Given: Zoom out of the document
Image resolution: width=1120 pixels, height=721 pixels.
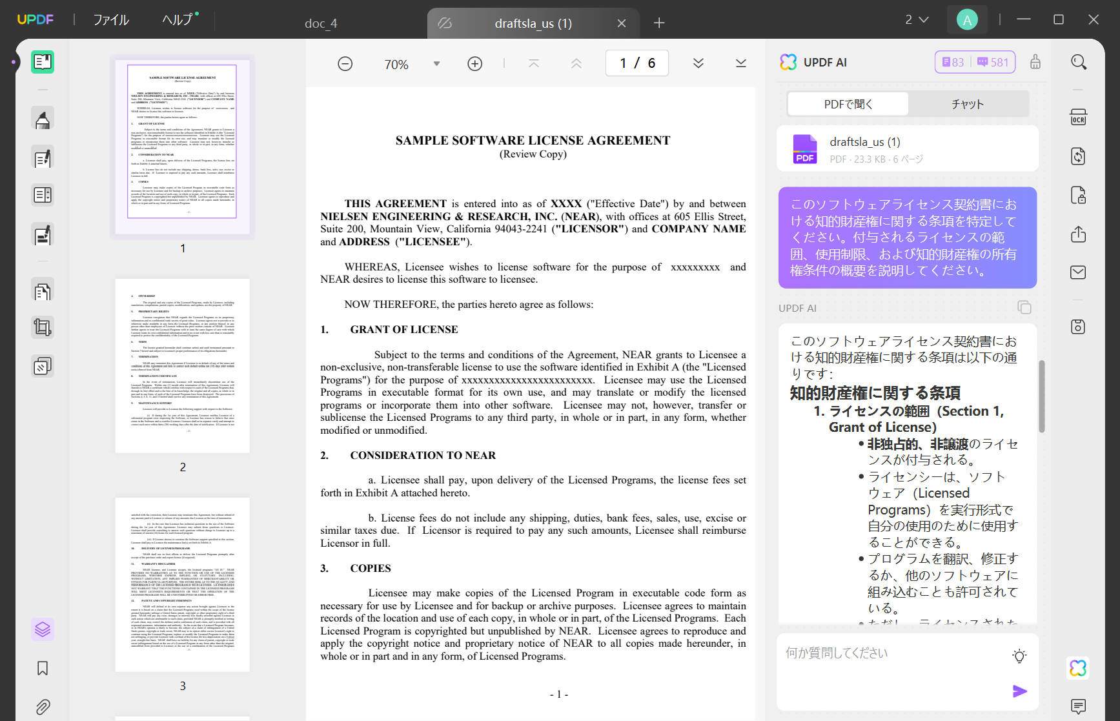Looking at the screenshot, I should 345,64.
